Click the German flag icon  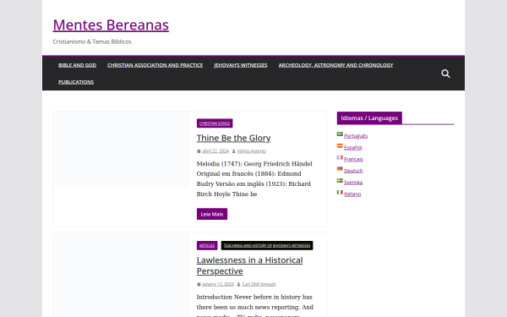coord(340,169)
